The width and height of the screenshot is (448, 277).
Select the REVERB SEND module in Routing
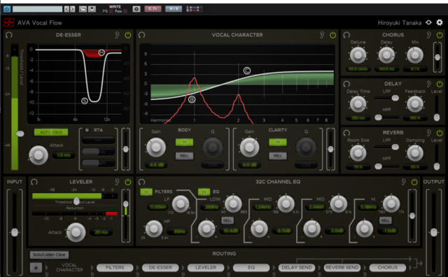pos(342,268)
